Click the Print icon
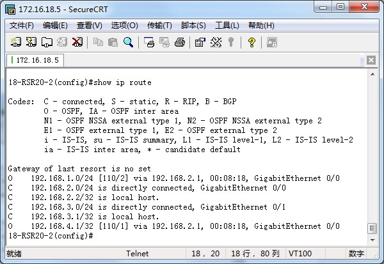 (x=180, y=43)
